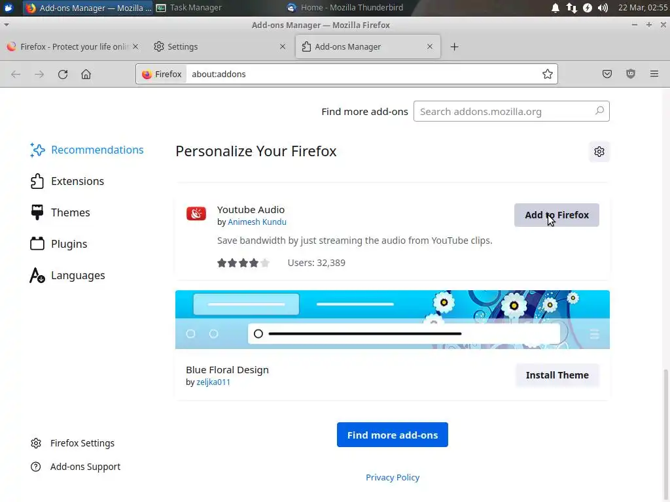
Task: Open the window menu dropdown arrow
Action: (x=7, y=25)
